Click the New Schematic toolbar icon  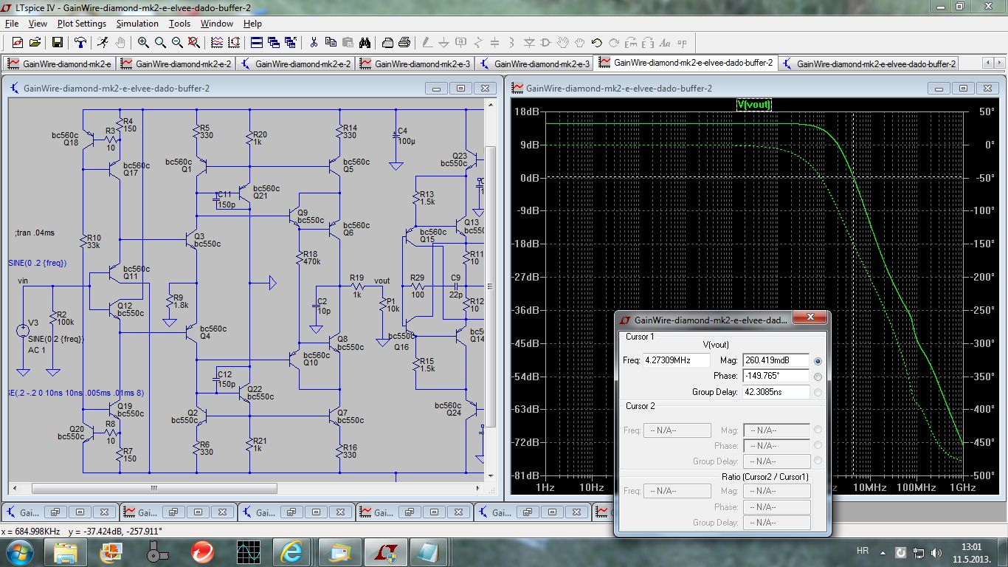point(18,43)
